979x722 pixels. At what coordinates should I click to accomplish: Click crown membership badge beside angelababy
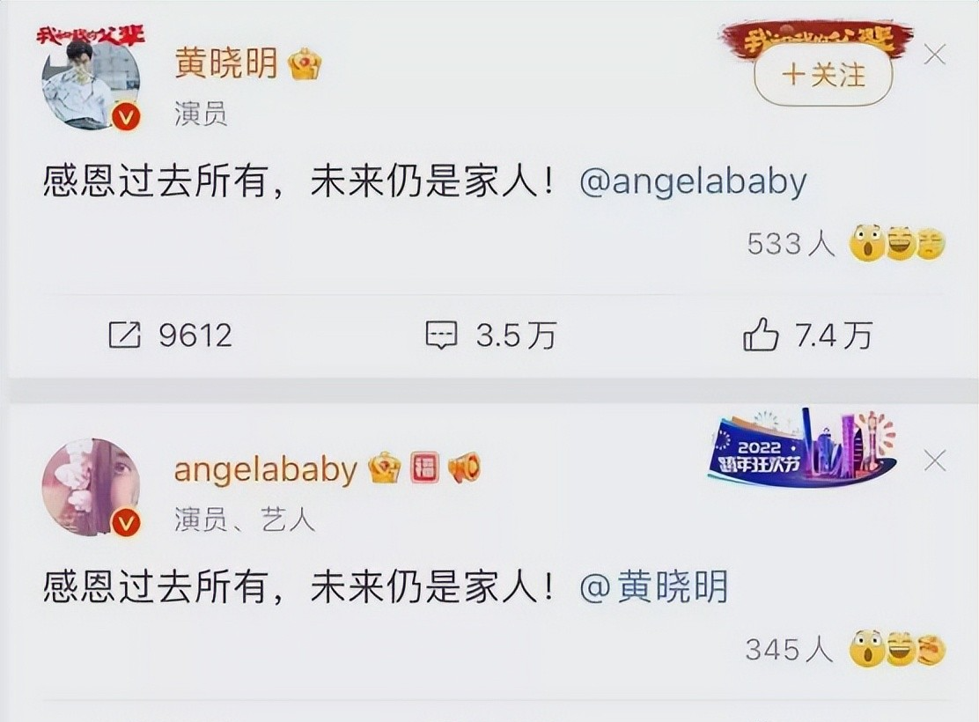pyautogui.click(x=384, y=468)
